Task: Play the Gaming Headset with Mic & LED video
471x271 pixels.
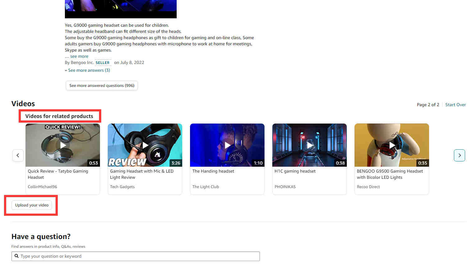Action: [x=145, y=145]
